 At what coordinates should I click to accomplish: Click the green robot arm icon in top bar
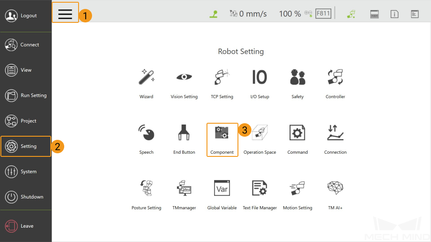(x=351, y=14)
